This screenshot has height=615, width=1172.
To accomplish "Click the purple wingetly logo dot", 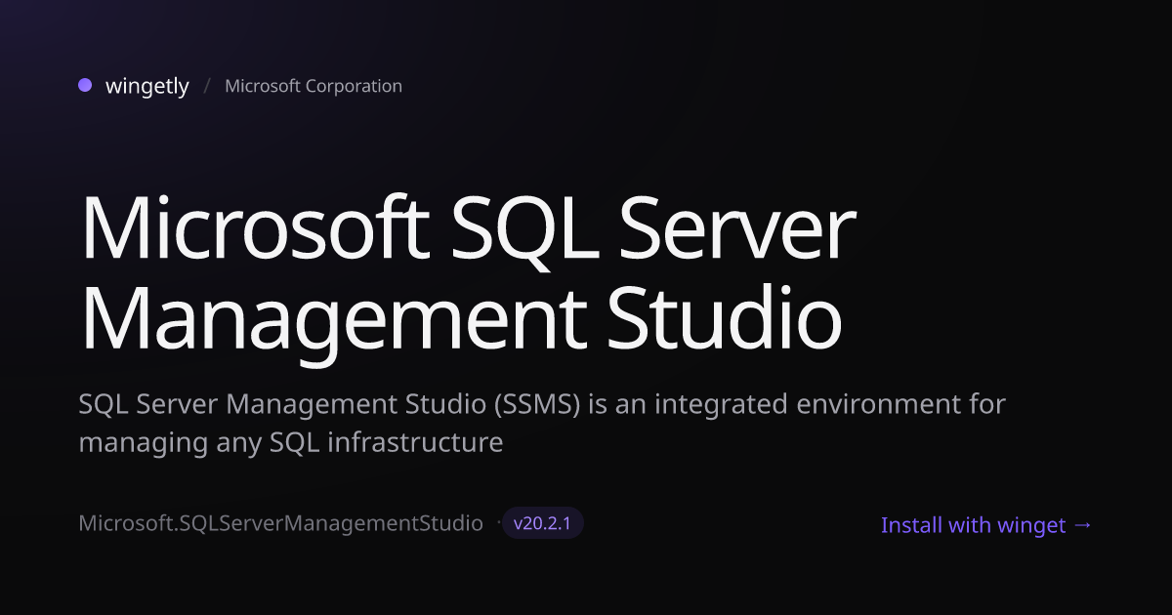I will click(x=85, y=85).
